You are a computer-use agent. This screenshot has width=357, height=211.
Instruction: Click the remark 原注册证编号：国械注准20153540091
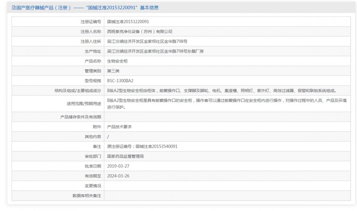[x=142, y=146]
